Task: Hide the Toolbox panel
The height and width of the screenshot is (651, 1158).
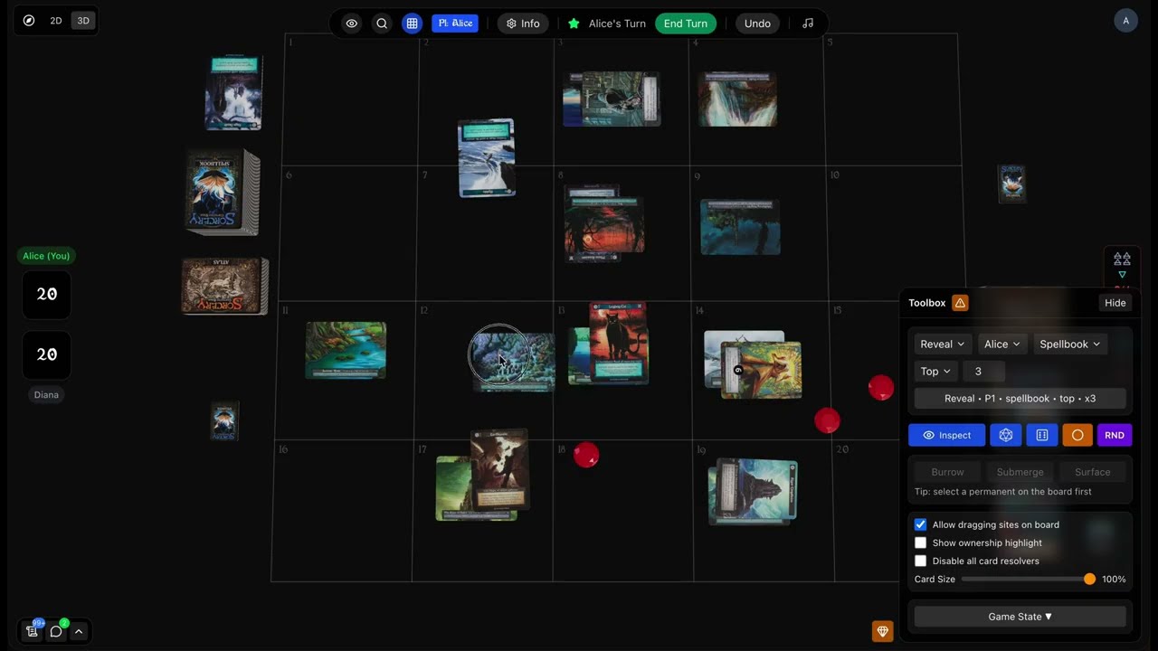Action: [1115, 303]
